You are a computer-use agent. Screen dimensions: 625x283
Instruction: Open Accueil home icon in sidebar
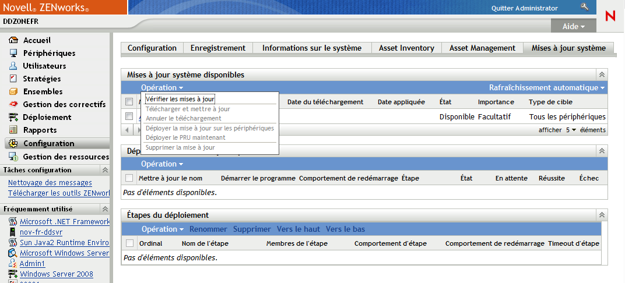pyautogui.click(x=13, y=40)
